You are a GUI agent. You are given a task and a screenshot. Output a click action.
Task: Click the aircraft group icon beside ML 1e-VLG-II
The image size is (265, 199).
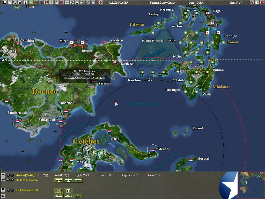pos(3,180)
